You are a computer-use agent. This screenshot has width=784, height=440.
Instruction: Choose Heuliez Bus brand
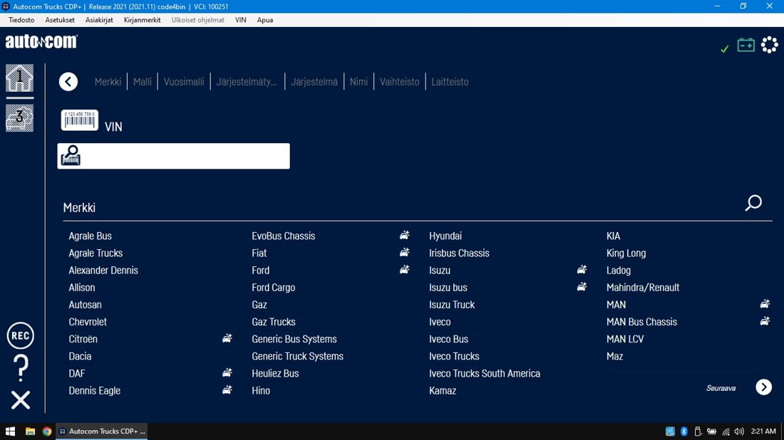pyautogui.click(x=276, y=373)
